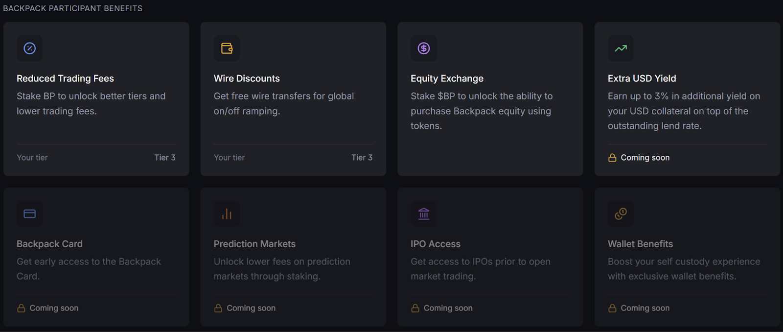Image resolution: width=783 pixels, height=332 pixels.
Task: Click the Wire Discounts wallet icon
Action: click(227, 48)
